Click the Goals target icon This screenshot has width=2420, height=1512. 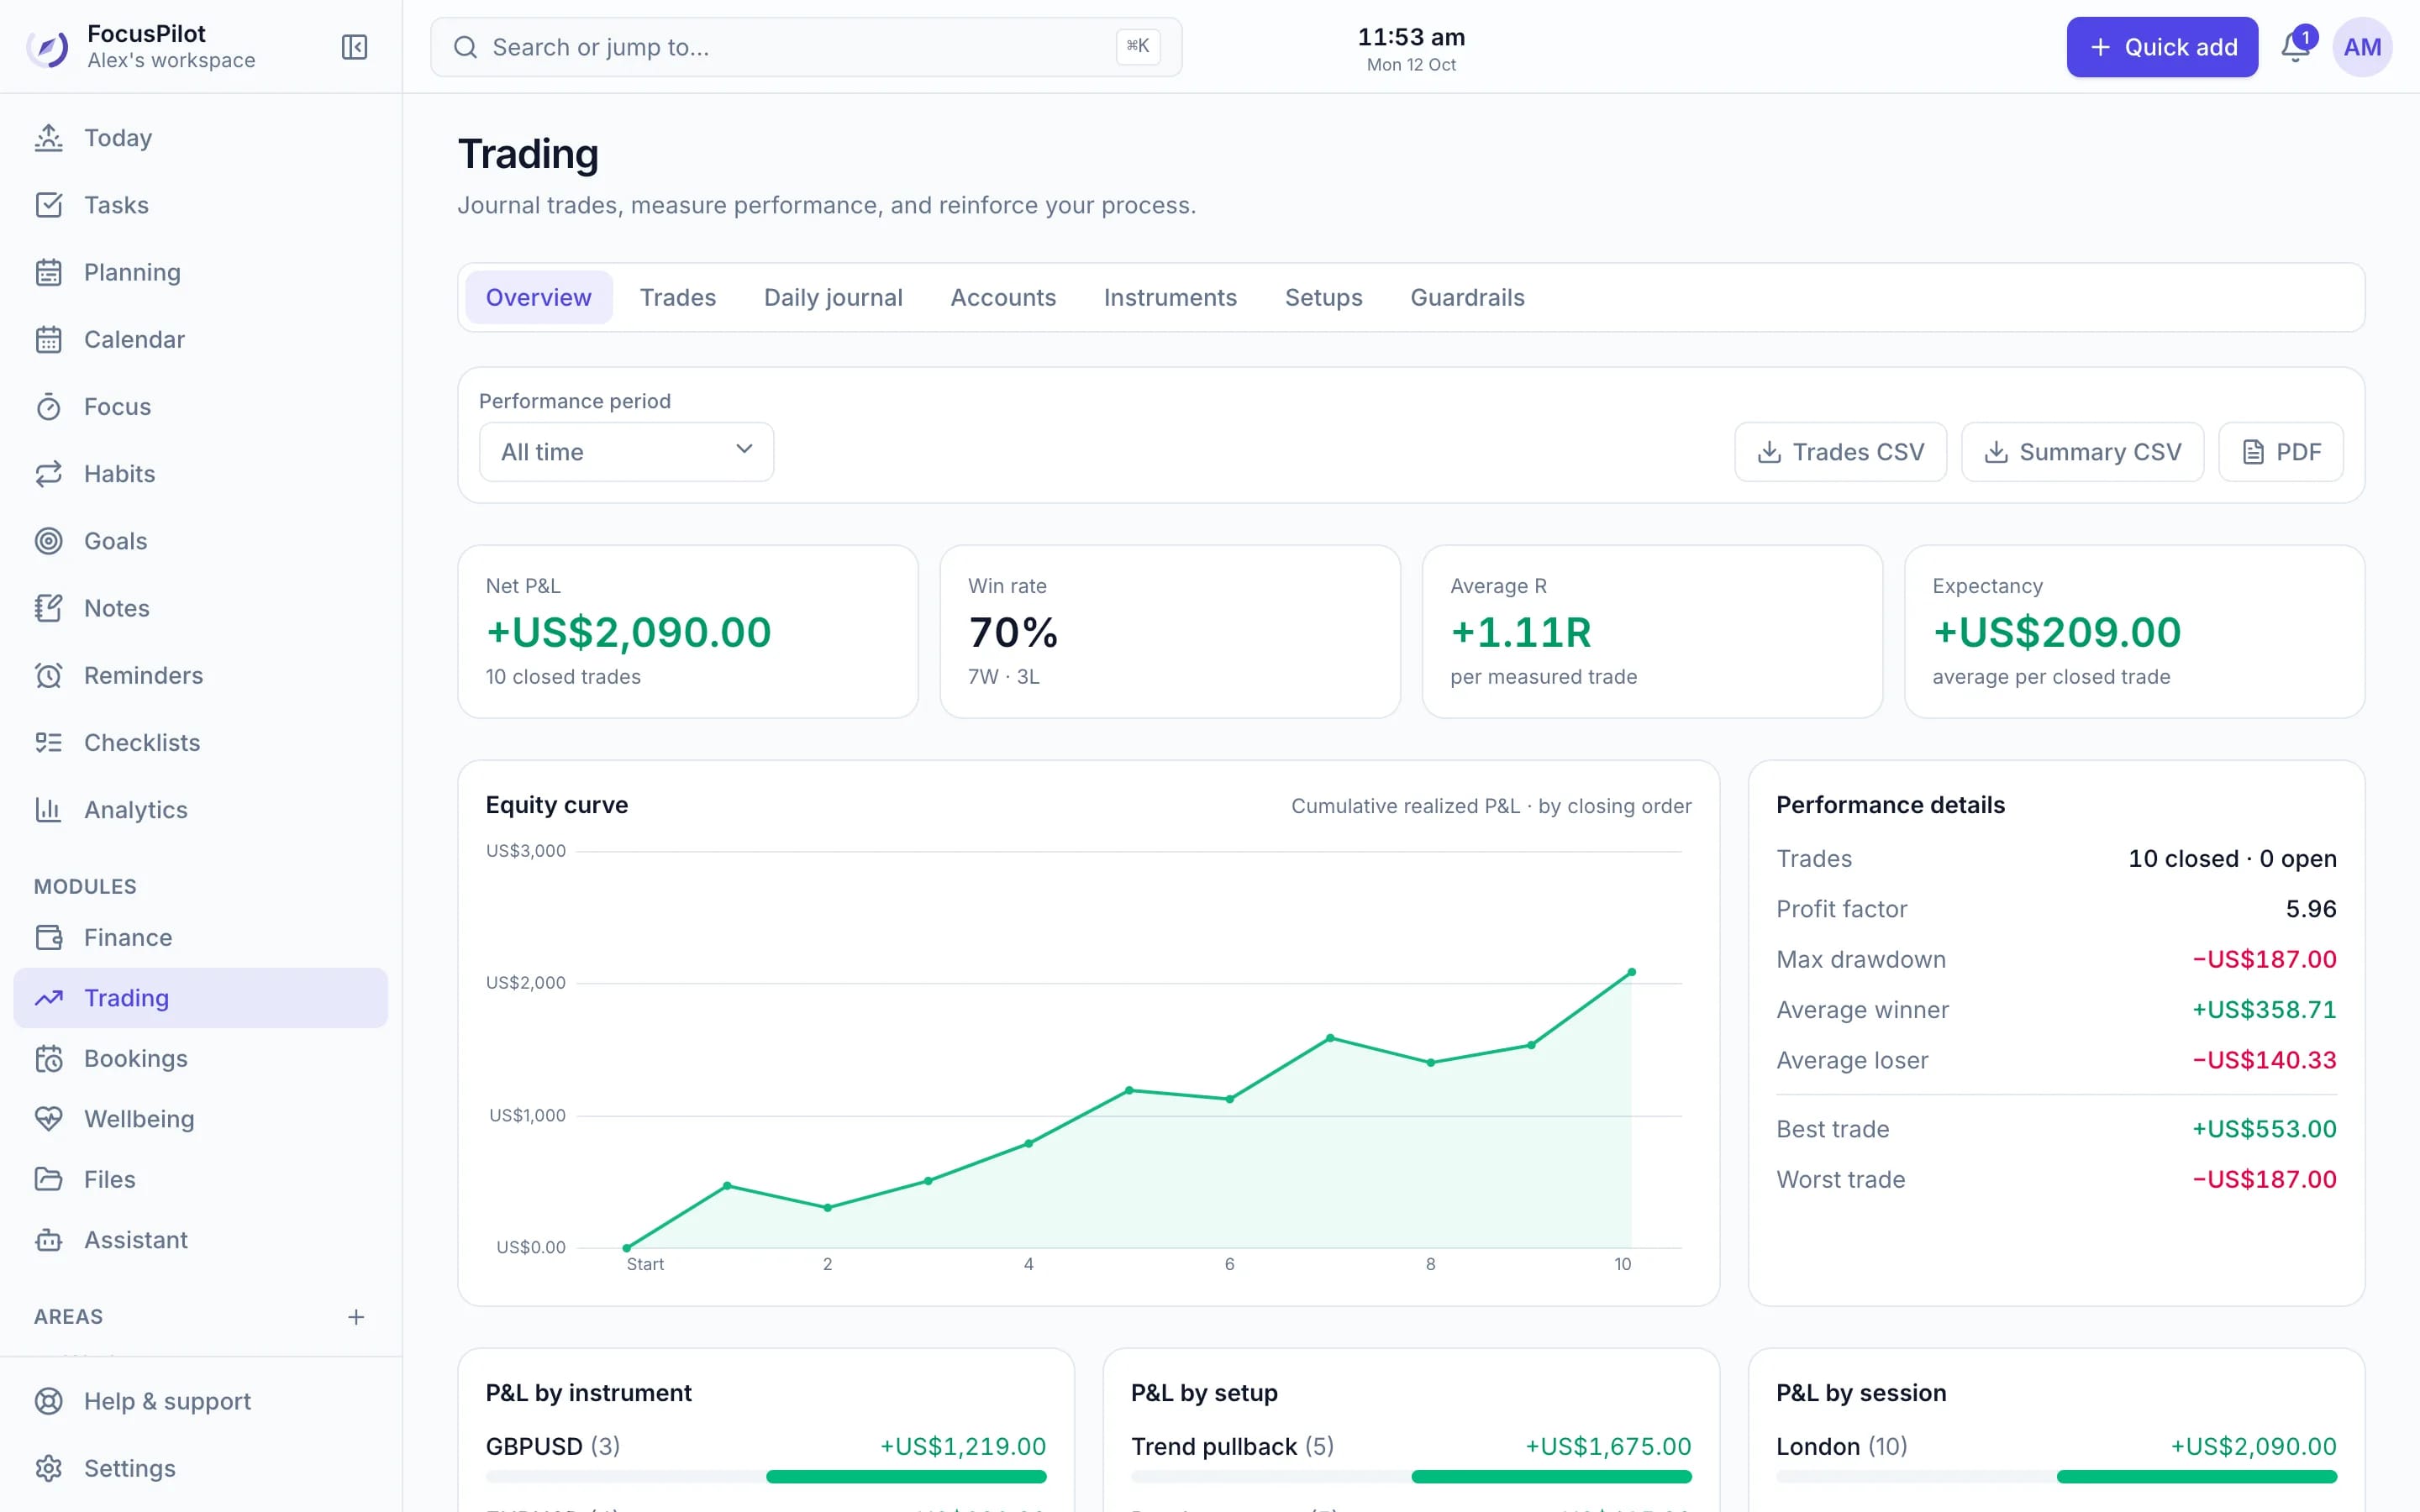48,541
